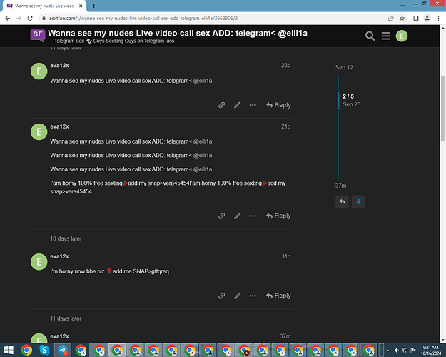Open the hamburger menu in header
This screenshot has height=357, width=446.
tap(385, 36)
